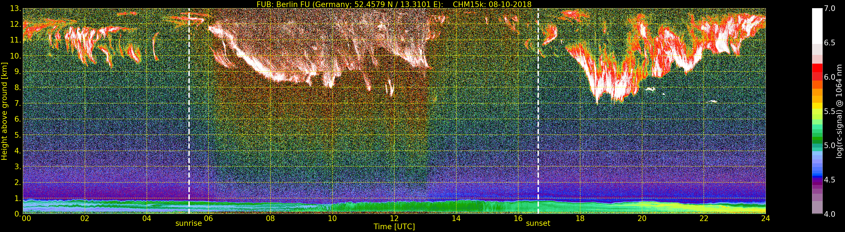This screenshot has width=845, height=232.
Task: Click height axis tick label "10."
Action: pyautogui.click(x=15, y=56)
